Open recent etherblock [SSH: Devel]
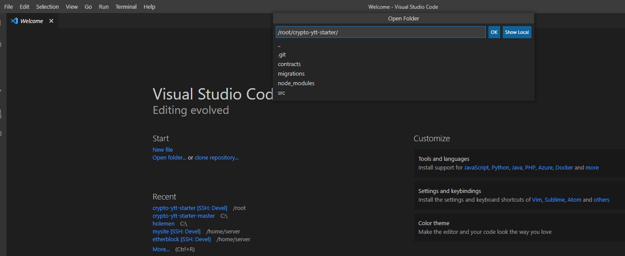Viewport: 625px width, 256px height. pyautogui.click(x=181, y=239)
